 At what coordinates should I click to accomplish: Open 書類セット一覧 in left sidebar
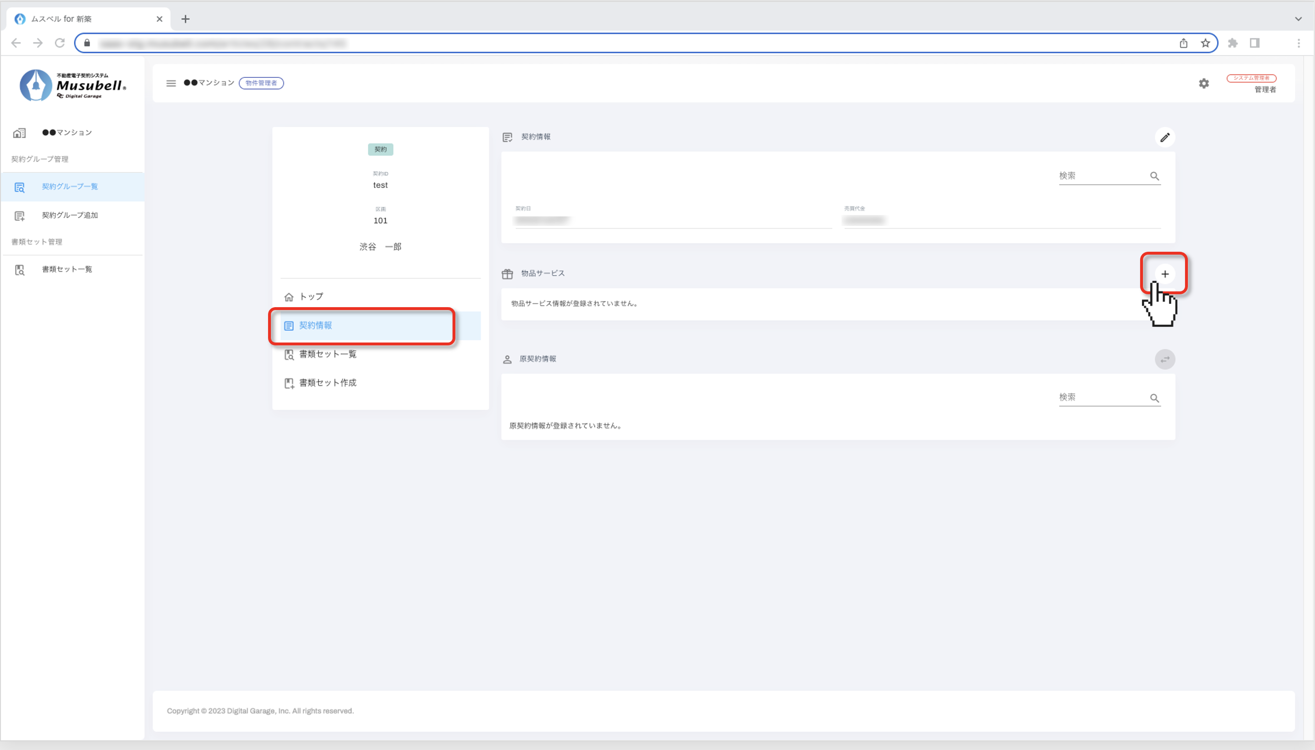pyautogui.click(x=67, y=269)
